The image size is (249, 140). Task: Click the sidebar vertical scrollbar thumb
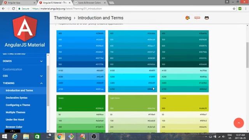(48, 86)
